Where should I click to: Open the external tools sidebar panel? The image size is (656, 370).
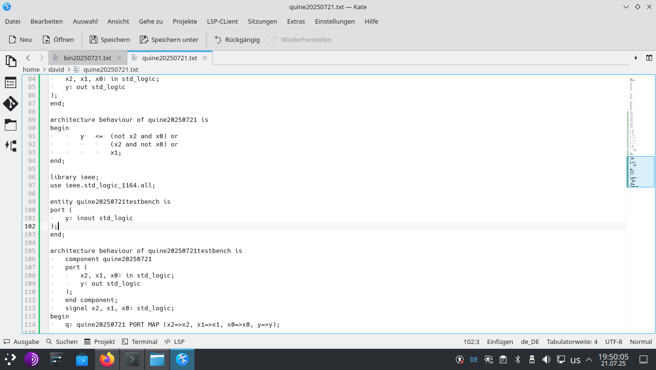[x=11, y=146]
